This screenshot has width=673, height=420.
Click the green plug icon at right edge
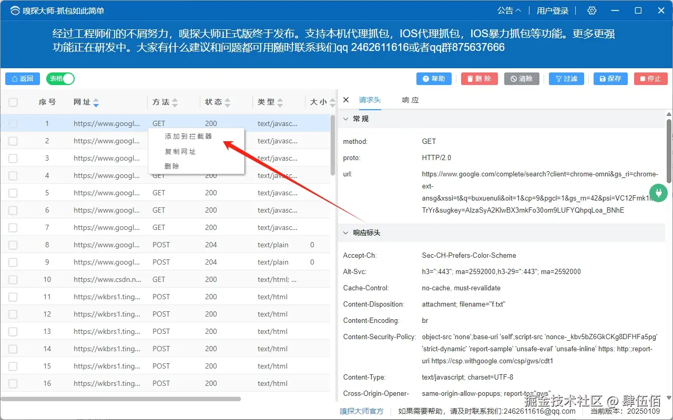pos(658,193)
